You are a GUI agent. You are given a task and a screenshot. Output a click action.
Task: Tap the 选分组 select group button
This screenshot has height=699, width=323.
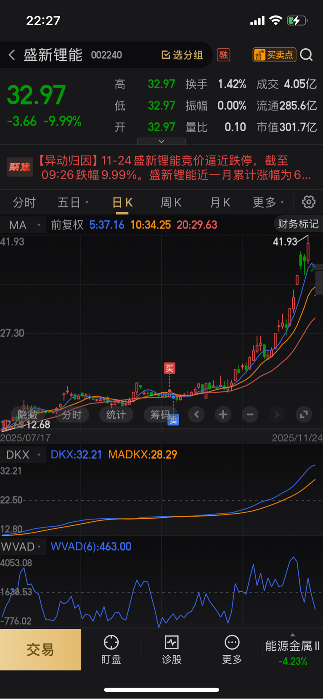(182, 55)
